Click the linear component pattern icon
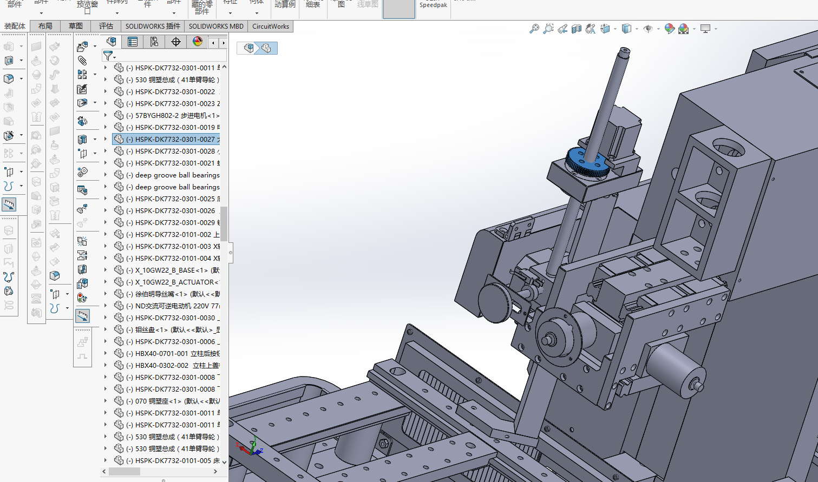Viewport: 818px width, 482px height. [x=82, y=75]
